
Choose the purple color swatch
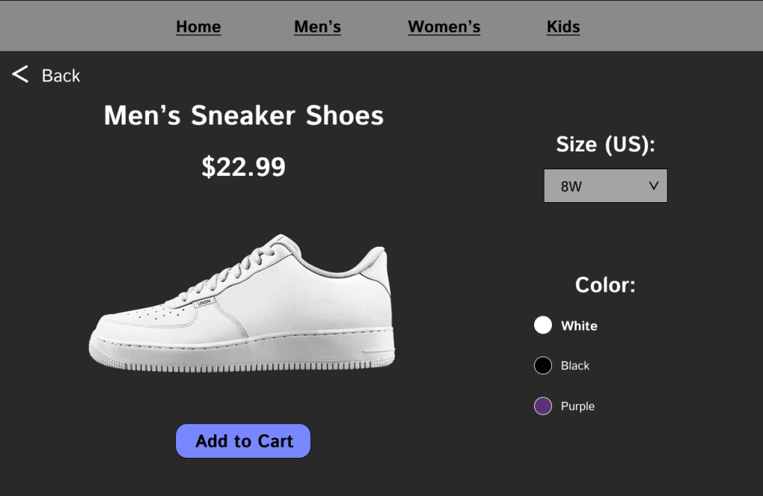[x=543, y=406]
